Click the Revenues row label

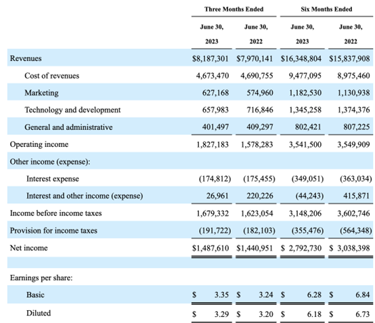coord(26,58)
